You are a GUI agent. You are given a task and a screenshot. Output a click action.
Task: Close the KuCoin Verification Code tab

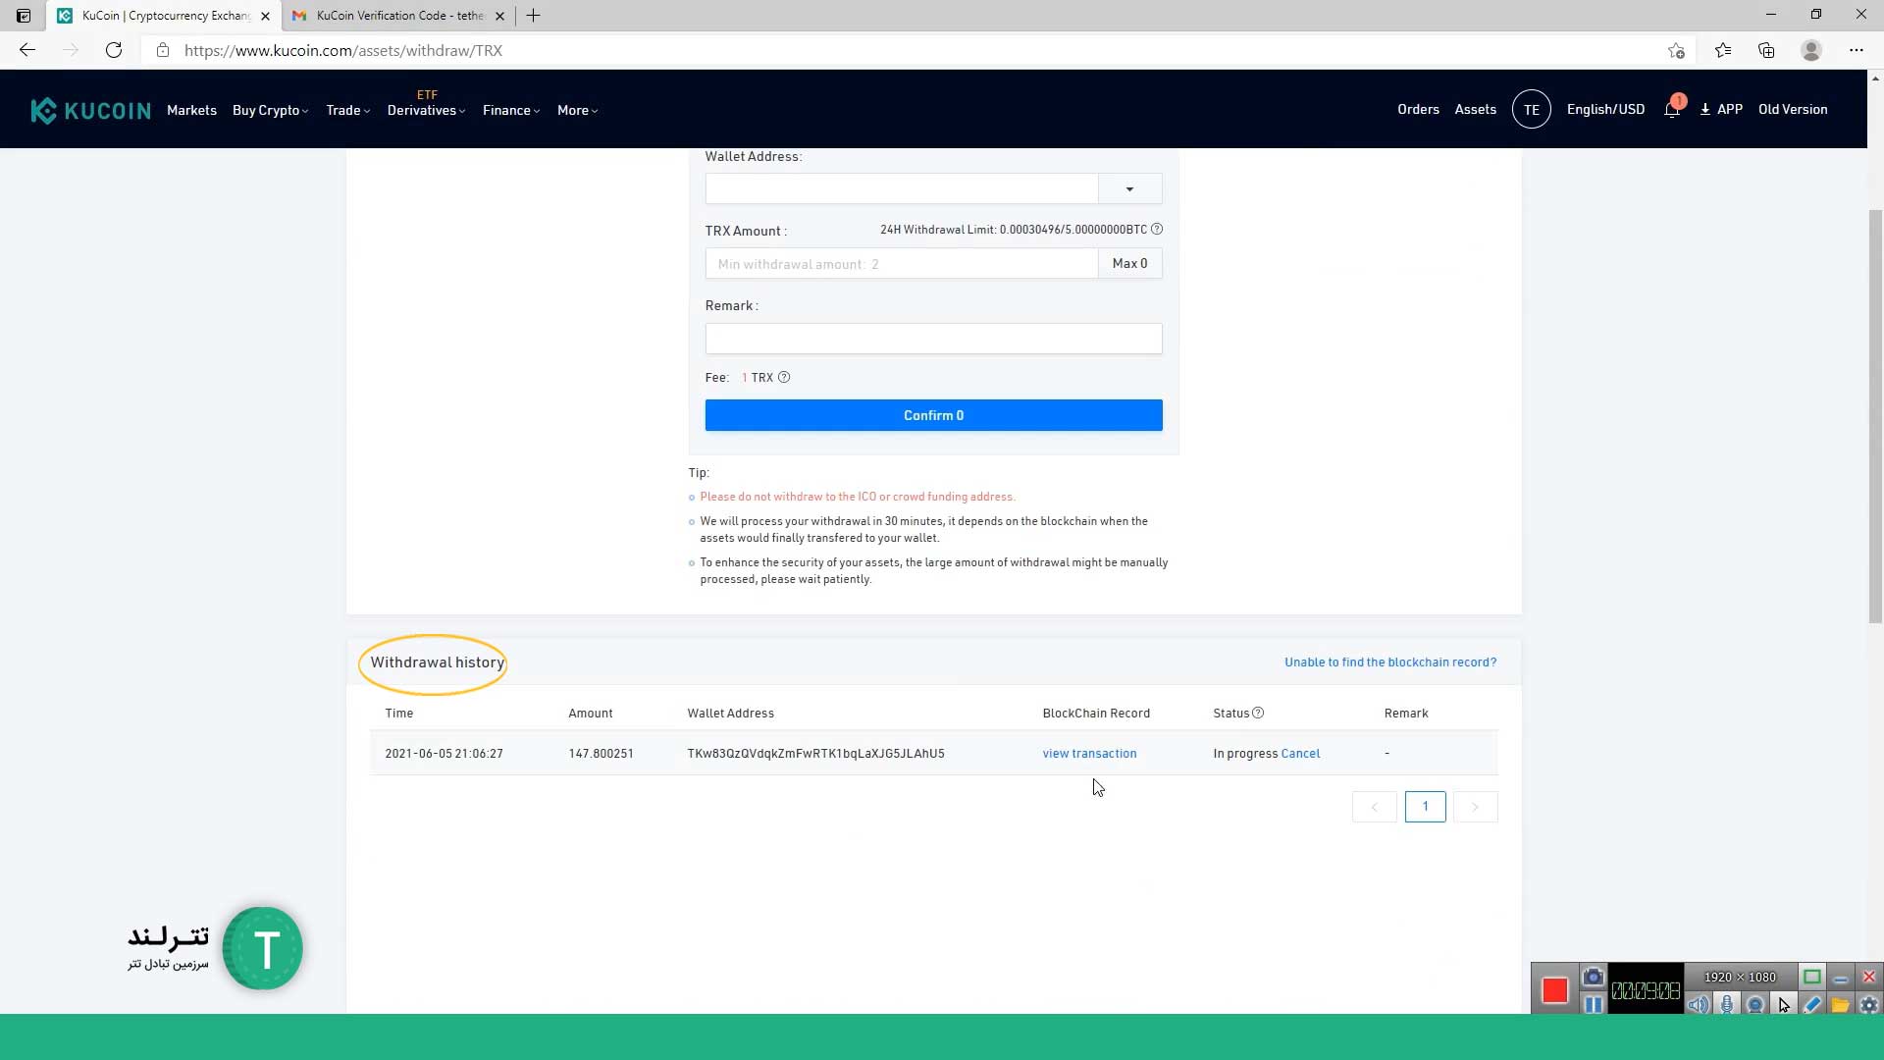499,16
